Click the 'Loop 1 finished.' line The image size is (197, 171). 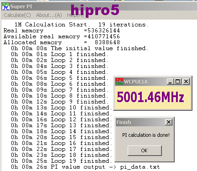click(60, 54)
